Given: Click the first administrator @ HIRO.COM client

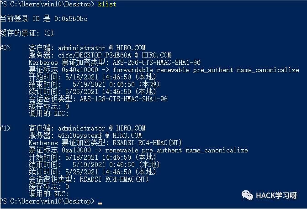Looking at the screenshot, I should tap(101, 48).
